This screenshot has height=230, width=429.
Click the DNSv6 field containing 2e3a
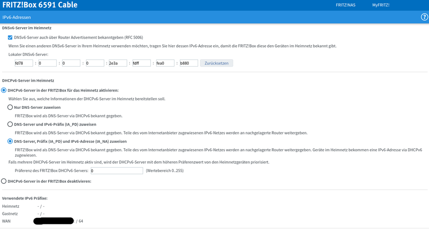[118, 63]
